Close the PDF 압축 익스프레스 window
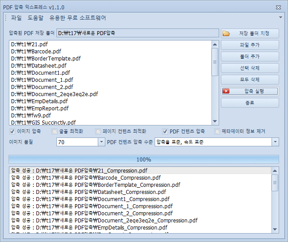The image size is (288, 242). [x=279, y=7]
